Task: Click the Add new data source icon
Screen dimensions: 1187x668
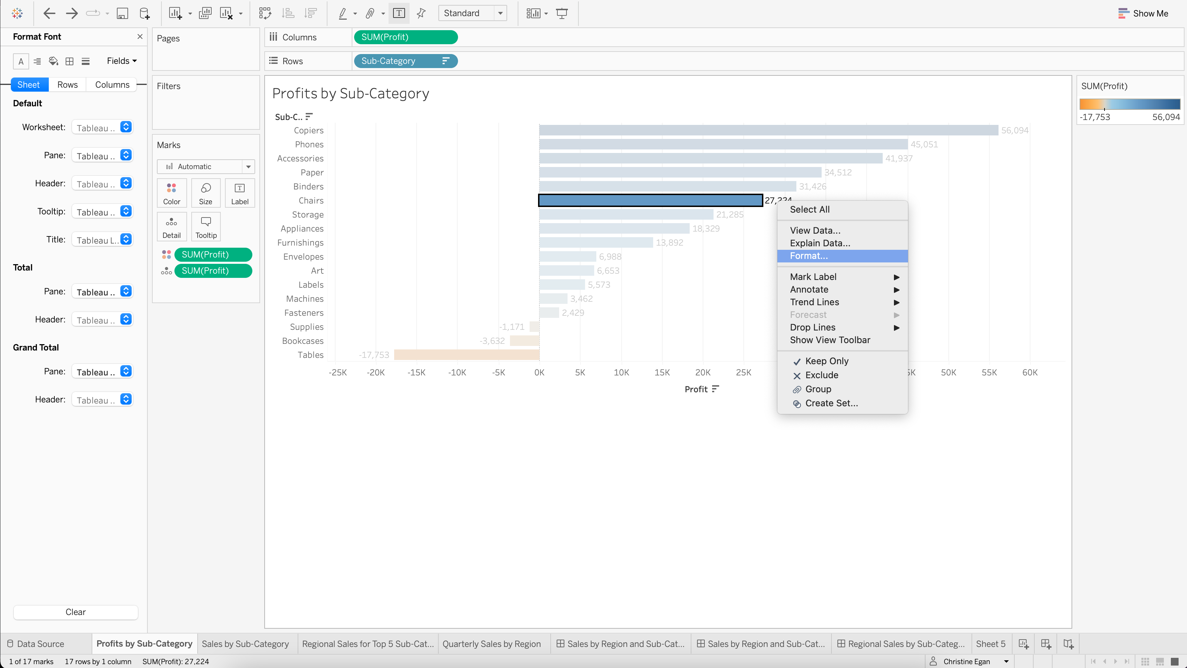Action: click(144, 13)
